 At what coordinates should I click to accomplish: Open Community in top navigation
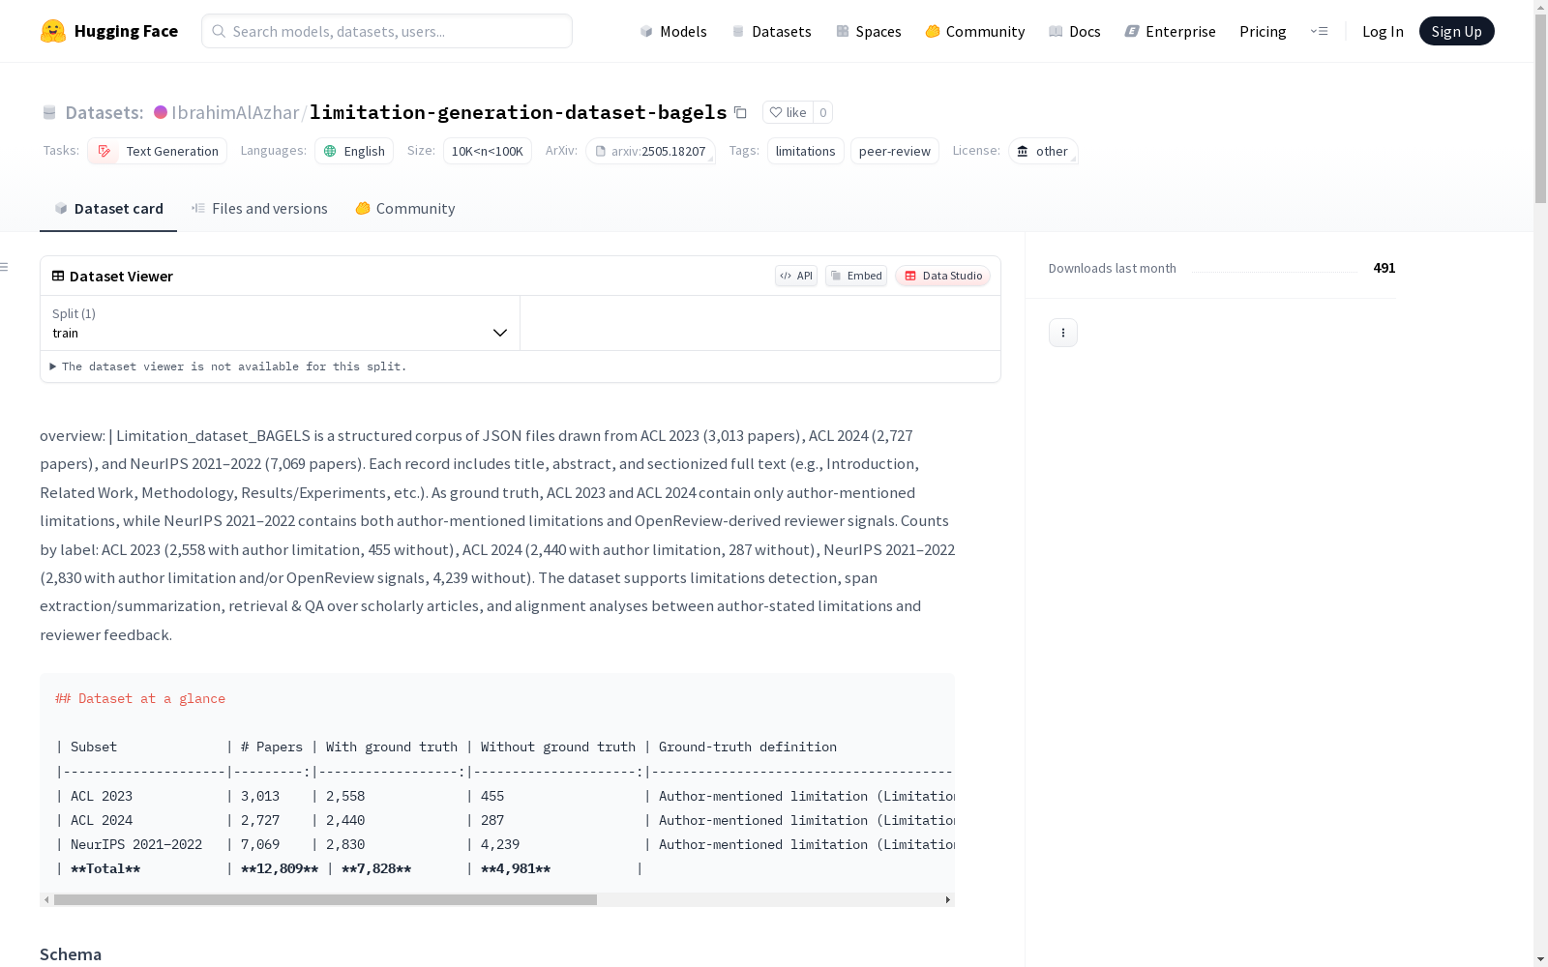[975, 31]
